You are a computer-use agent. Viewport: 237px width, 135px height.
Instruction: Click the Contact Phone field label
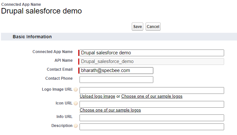tap(59, 78)
